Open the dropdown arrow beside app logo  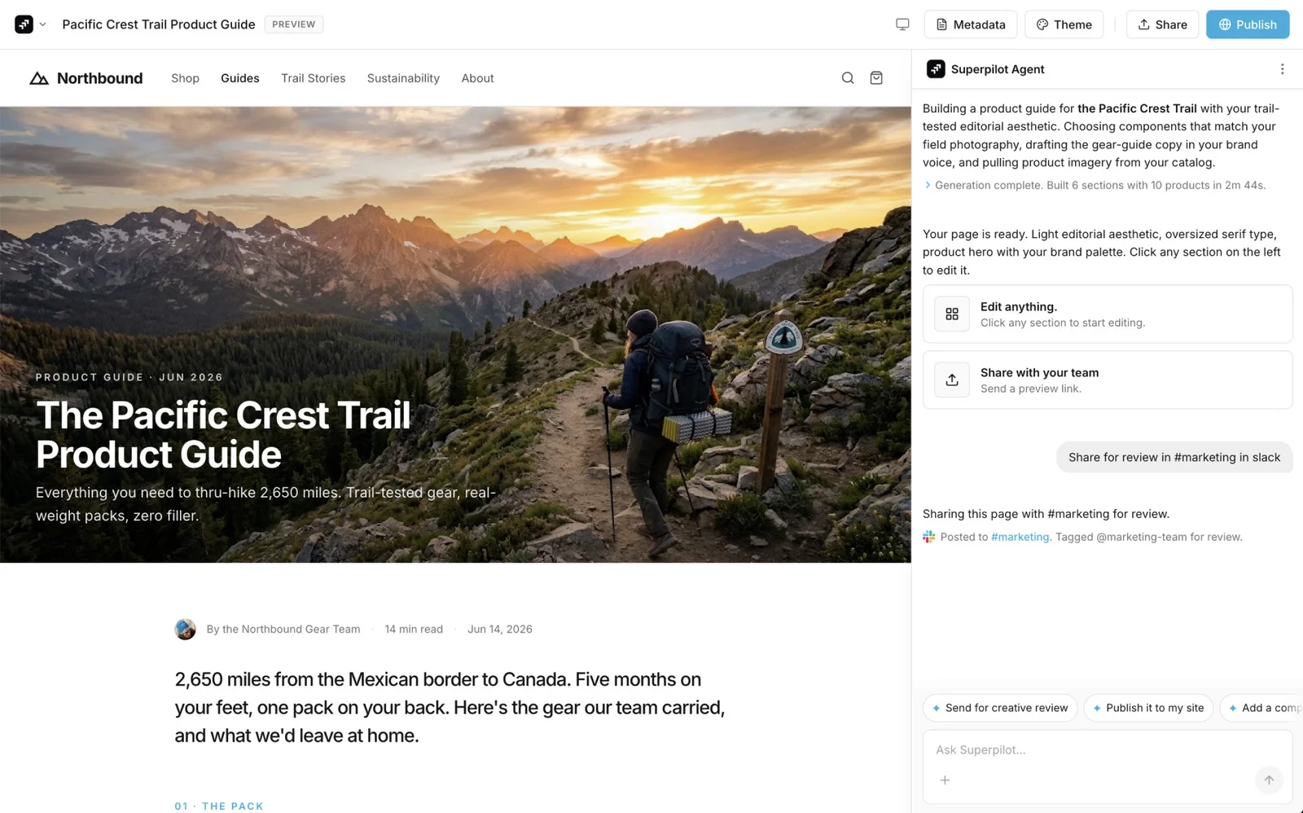click(x=43, y=24)
